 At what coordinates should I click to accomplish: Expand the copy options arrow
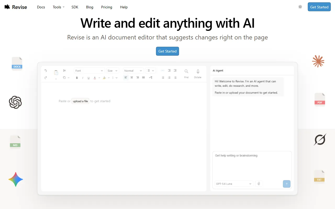click(69, 78)
